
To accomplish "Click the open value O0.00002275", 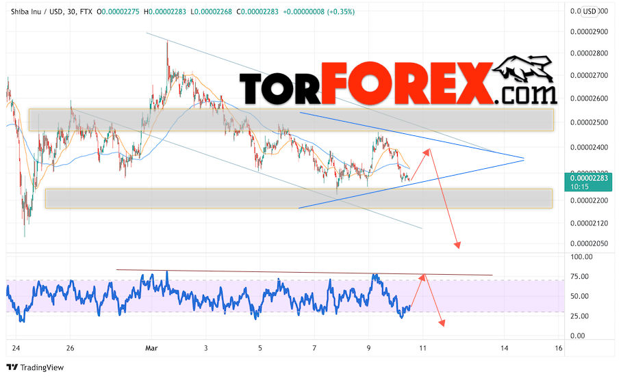I will [x=118, y=12].
